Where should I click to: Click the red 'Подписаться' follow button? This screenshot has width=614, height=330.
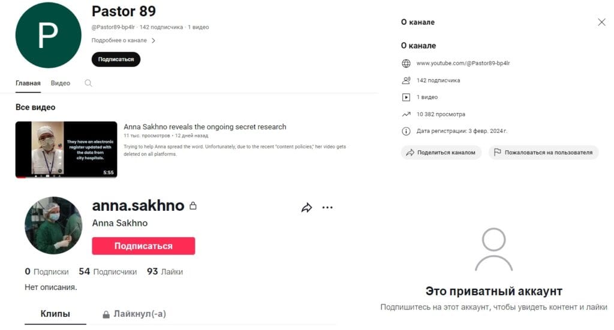tap(143, 246)
